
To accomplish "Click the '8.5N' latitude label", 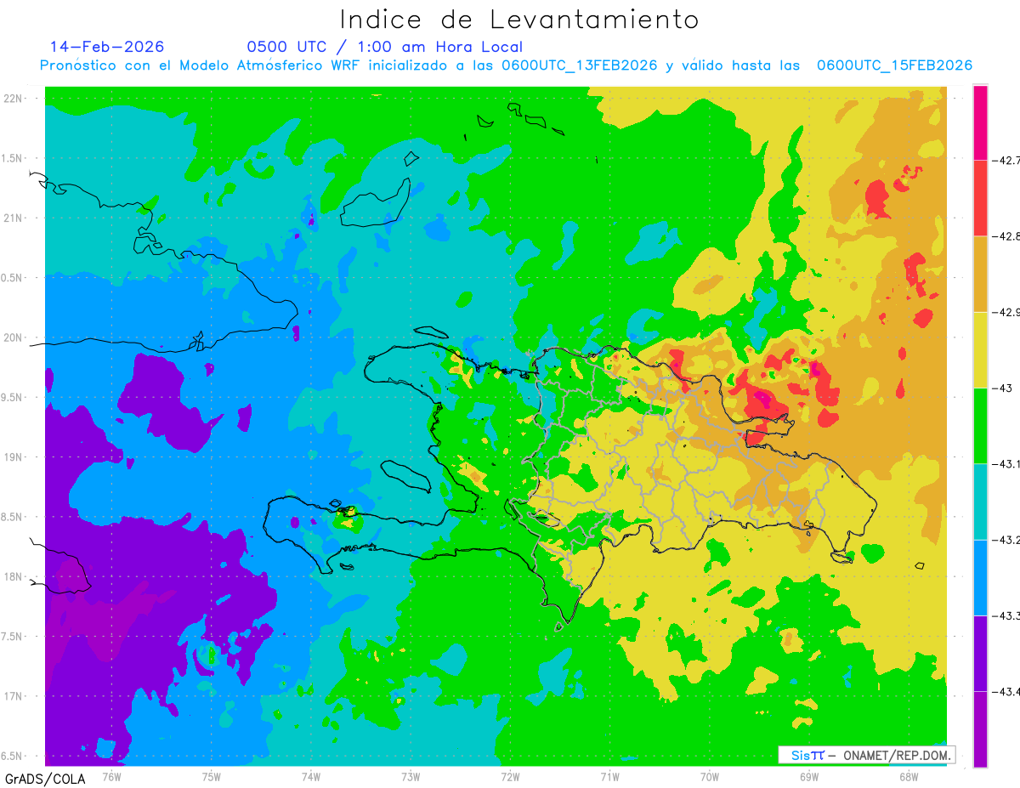I will coord(13,517).
